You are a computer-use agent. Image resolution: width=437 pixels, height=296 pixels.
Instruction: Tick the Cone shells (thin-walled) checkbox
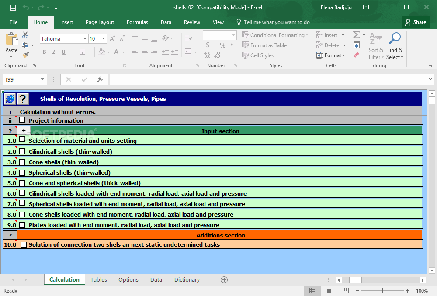coord(22,162)
